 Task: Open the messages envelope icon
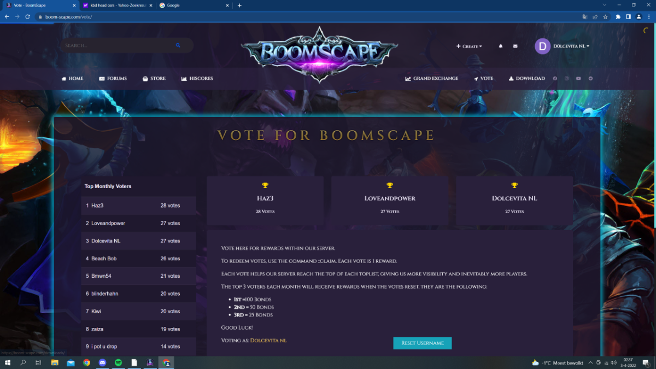tap(515, 46)
